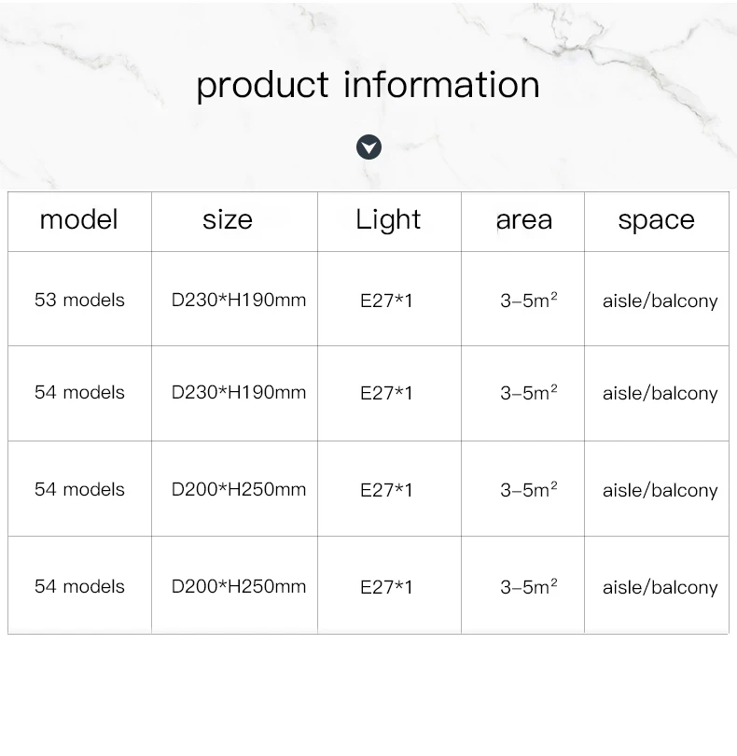Select the "size" column header
737x756 pixels.
point(228,220)
